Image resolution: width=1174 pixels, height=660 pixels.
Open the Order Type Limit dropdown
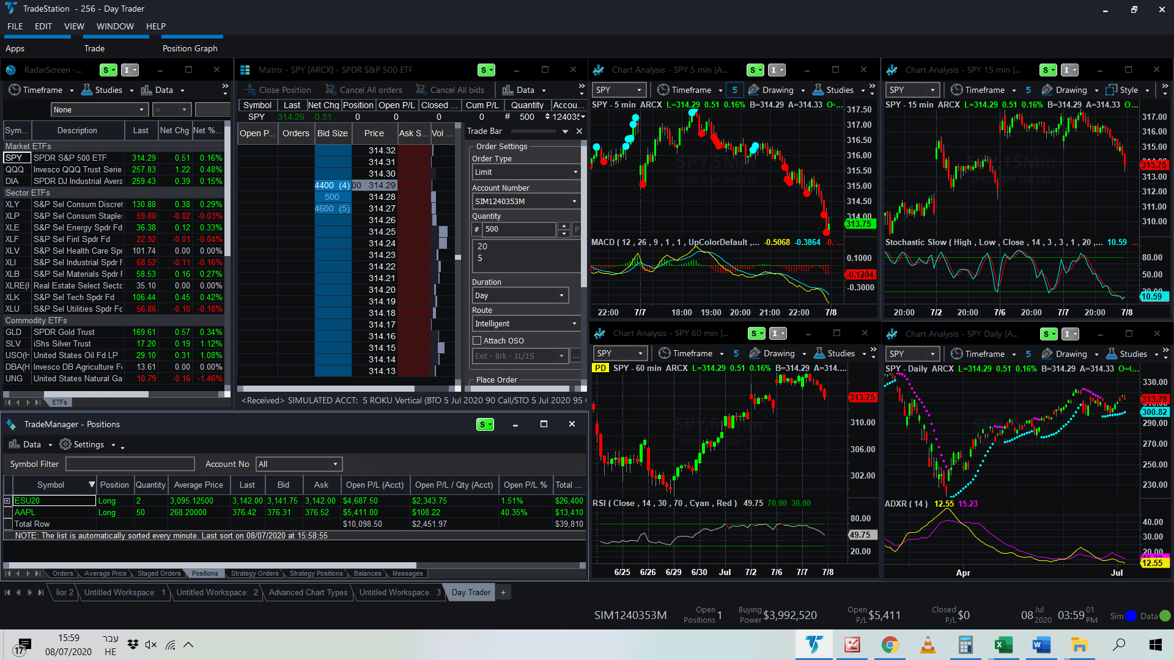526,172
